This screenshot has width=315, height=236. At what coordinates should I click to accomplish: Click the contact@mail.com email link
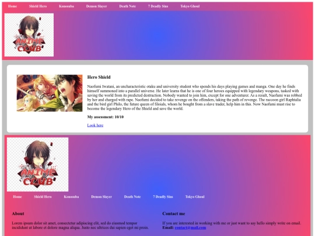tap(190, 228)
